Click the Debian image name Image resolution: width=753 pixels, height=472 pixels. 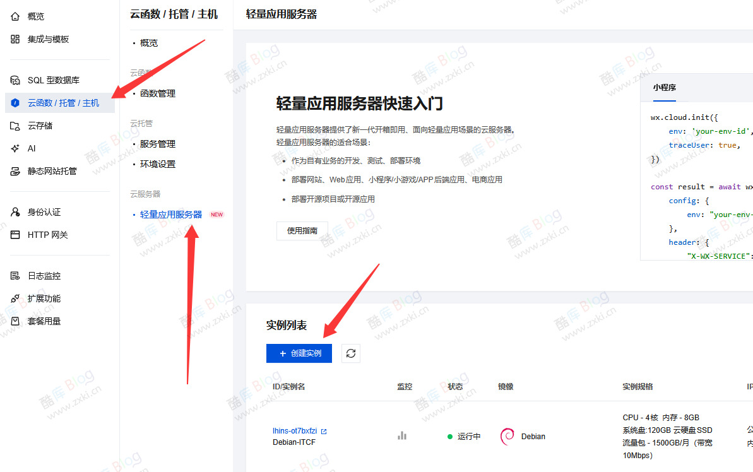point(533,437)
